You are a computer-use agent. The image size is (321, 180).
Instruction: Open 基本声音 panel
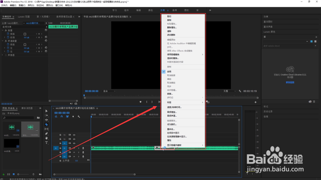[268, 27]
